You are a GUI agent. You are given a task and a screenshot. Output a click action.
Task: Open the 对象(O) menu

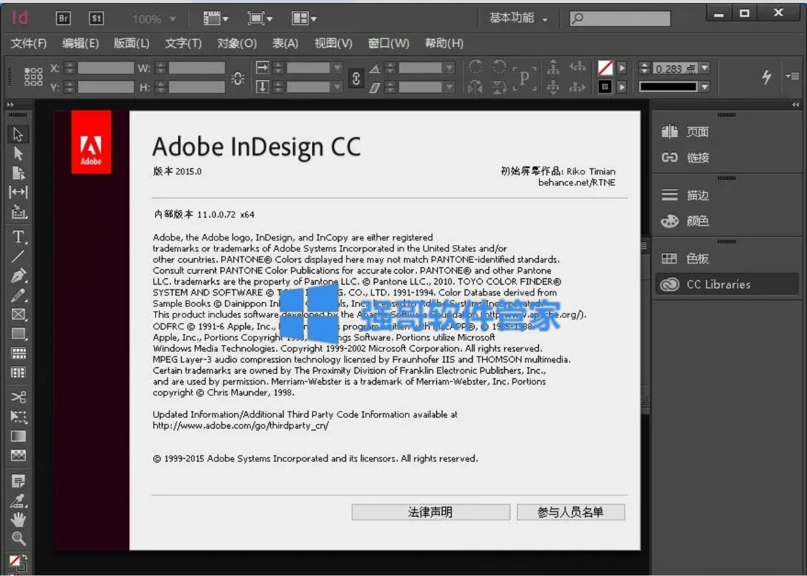237,43
